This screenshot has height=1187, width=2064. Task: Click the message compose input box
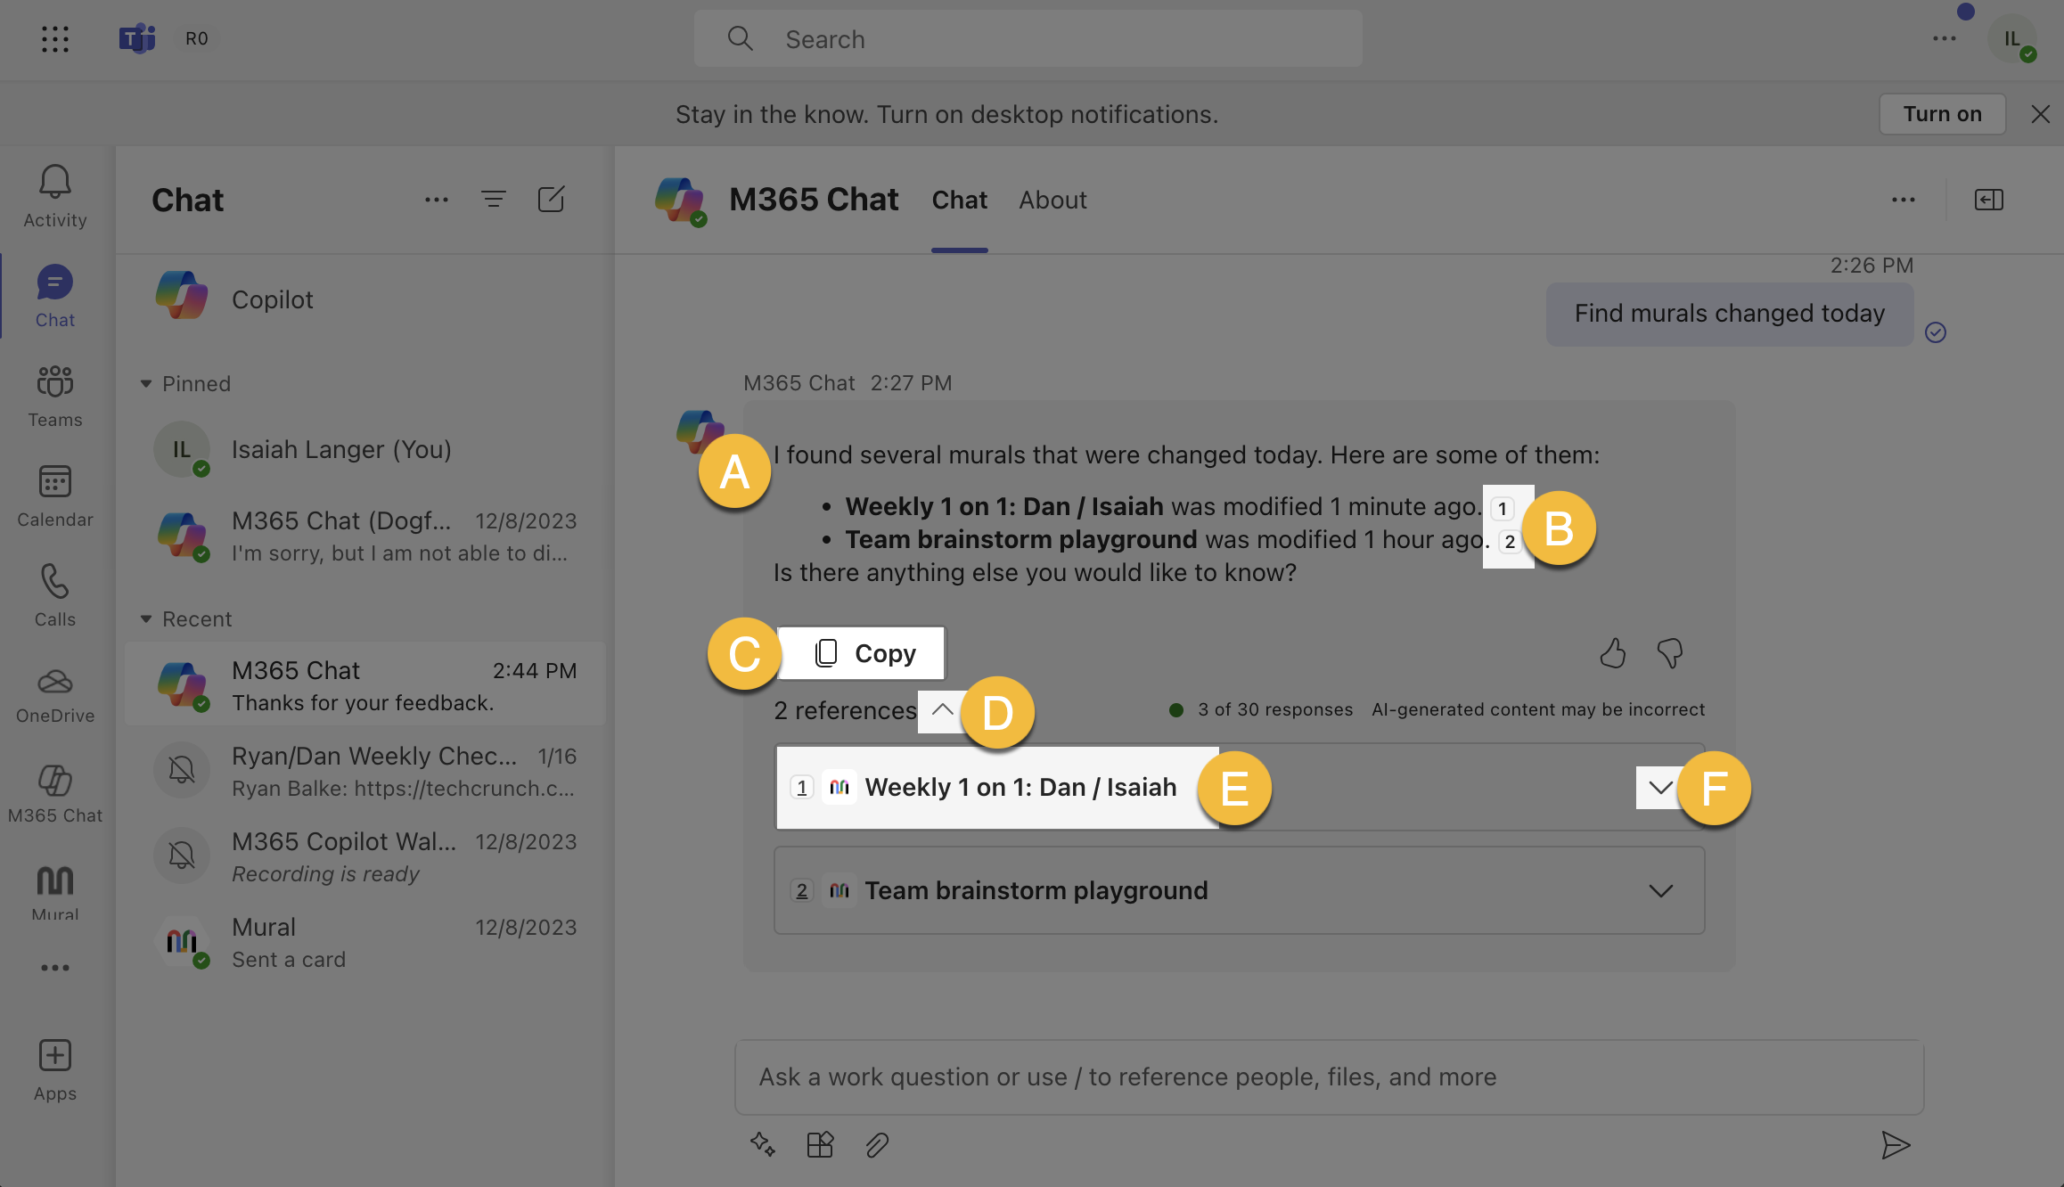[1328, 1077]
